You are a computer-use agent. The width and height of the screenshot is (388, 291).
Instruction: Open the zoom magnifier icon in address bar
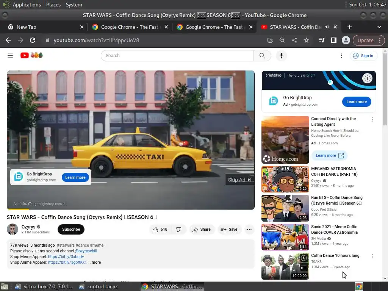pyautogui.click(x=282, y=40)
